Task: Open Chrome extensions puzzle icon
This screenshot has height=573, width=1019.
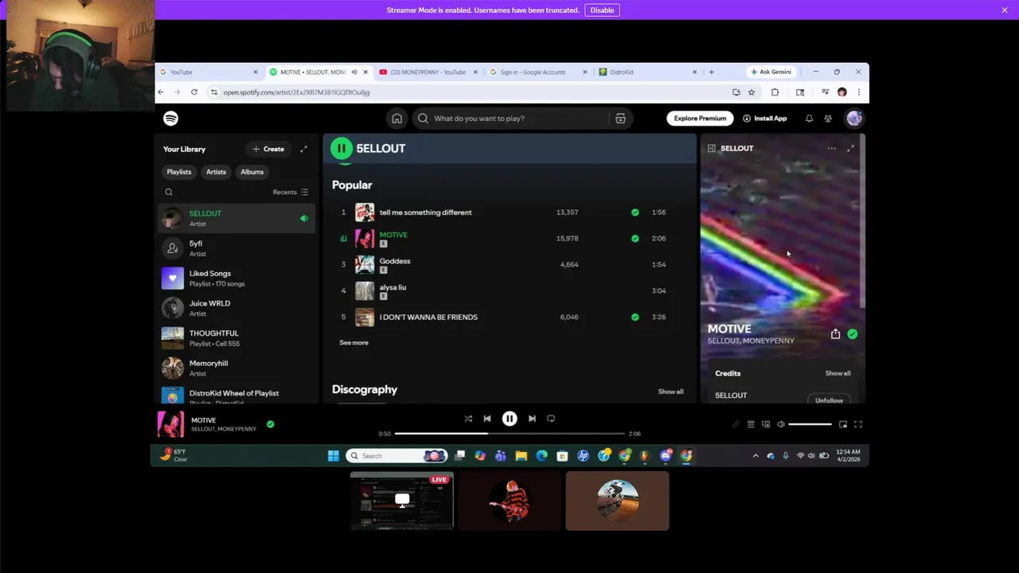Action: pos(775,92)
